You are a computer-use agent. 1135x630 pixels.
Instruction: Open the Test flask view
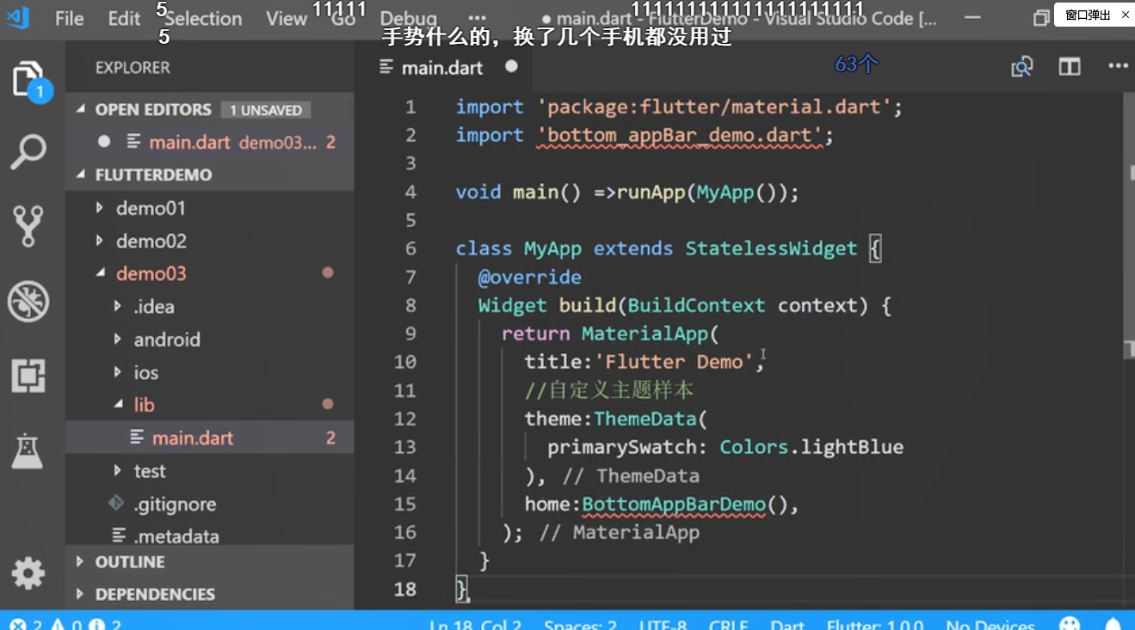pos(27,451)
